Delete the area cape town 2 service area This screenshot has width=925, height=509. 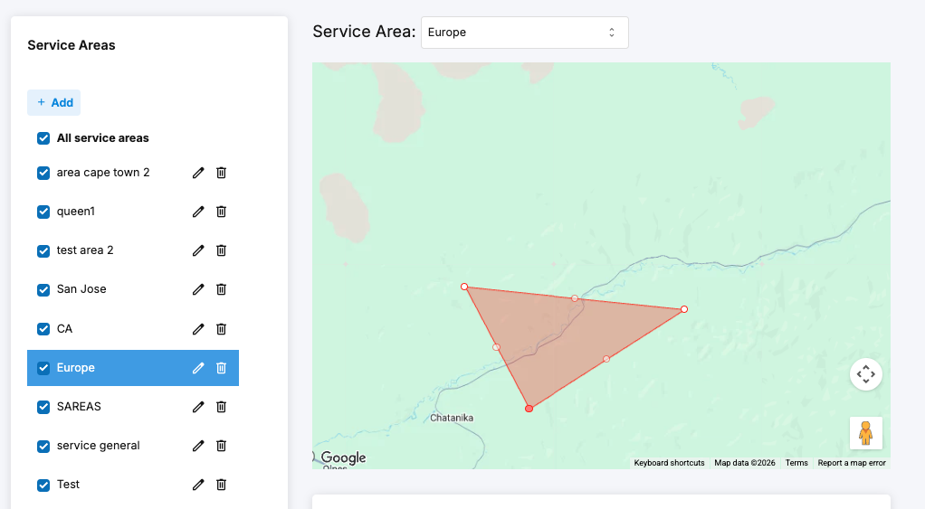[x=221, y=173]
